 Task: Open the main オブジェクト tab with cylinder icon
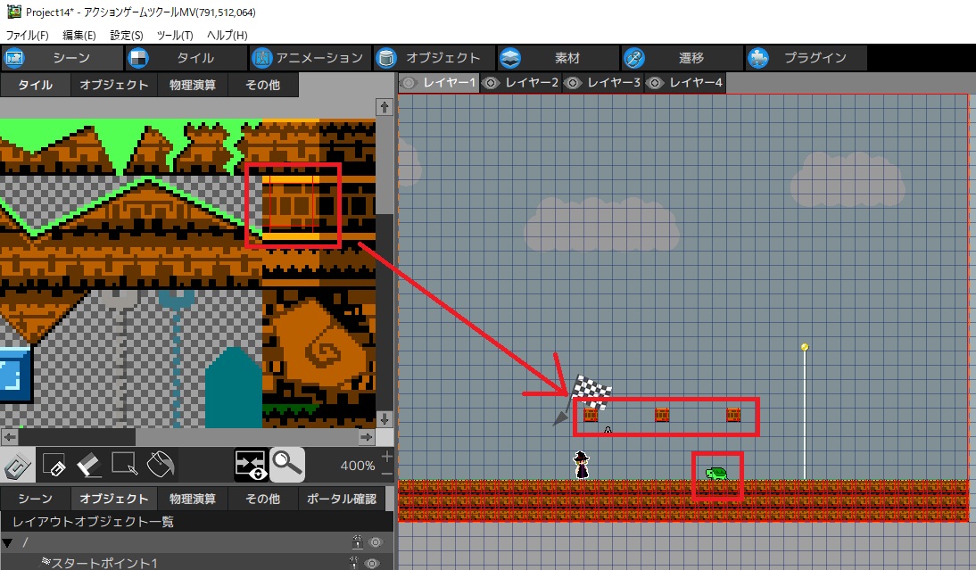coord(434,58)
